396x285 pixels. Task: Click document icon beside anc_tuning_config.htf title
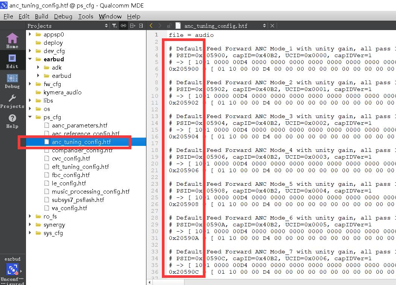coord(178,26)
